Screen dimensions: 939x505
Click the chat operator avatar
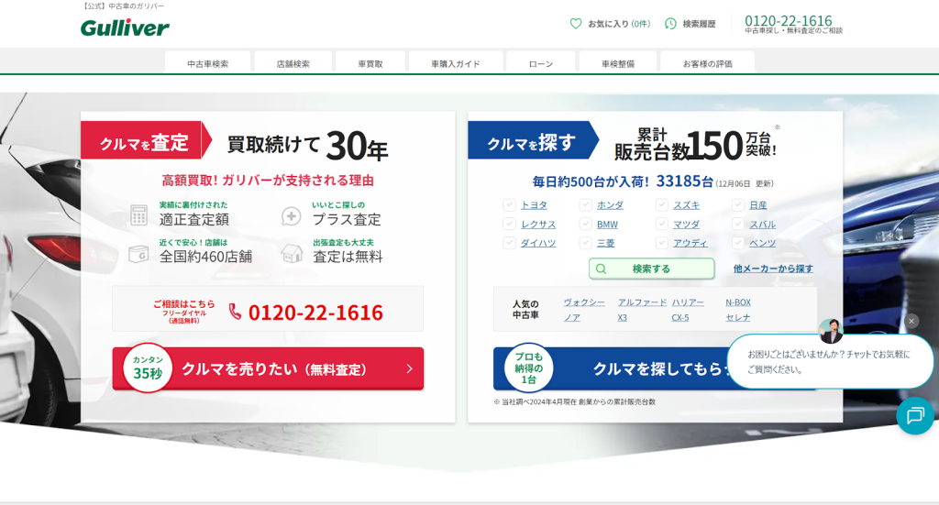(x=831, y=331)
